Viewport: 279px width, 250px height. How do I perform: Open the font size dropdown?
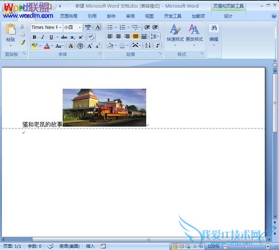[x=80, y=27]
